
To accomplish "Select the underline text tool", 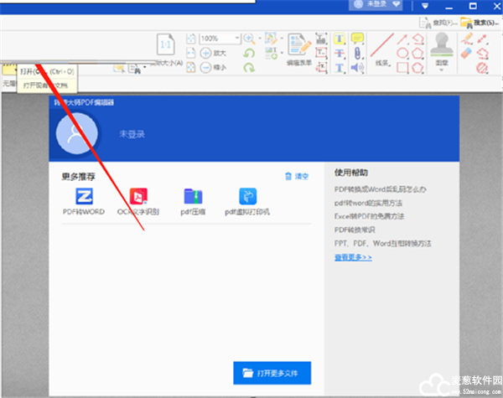I will point(340,68).
